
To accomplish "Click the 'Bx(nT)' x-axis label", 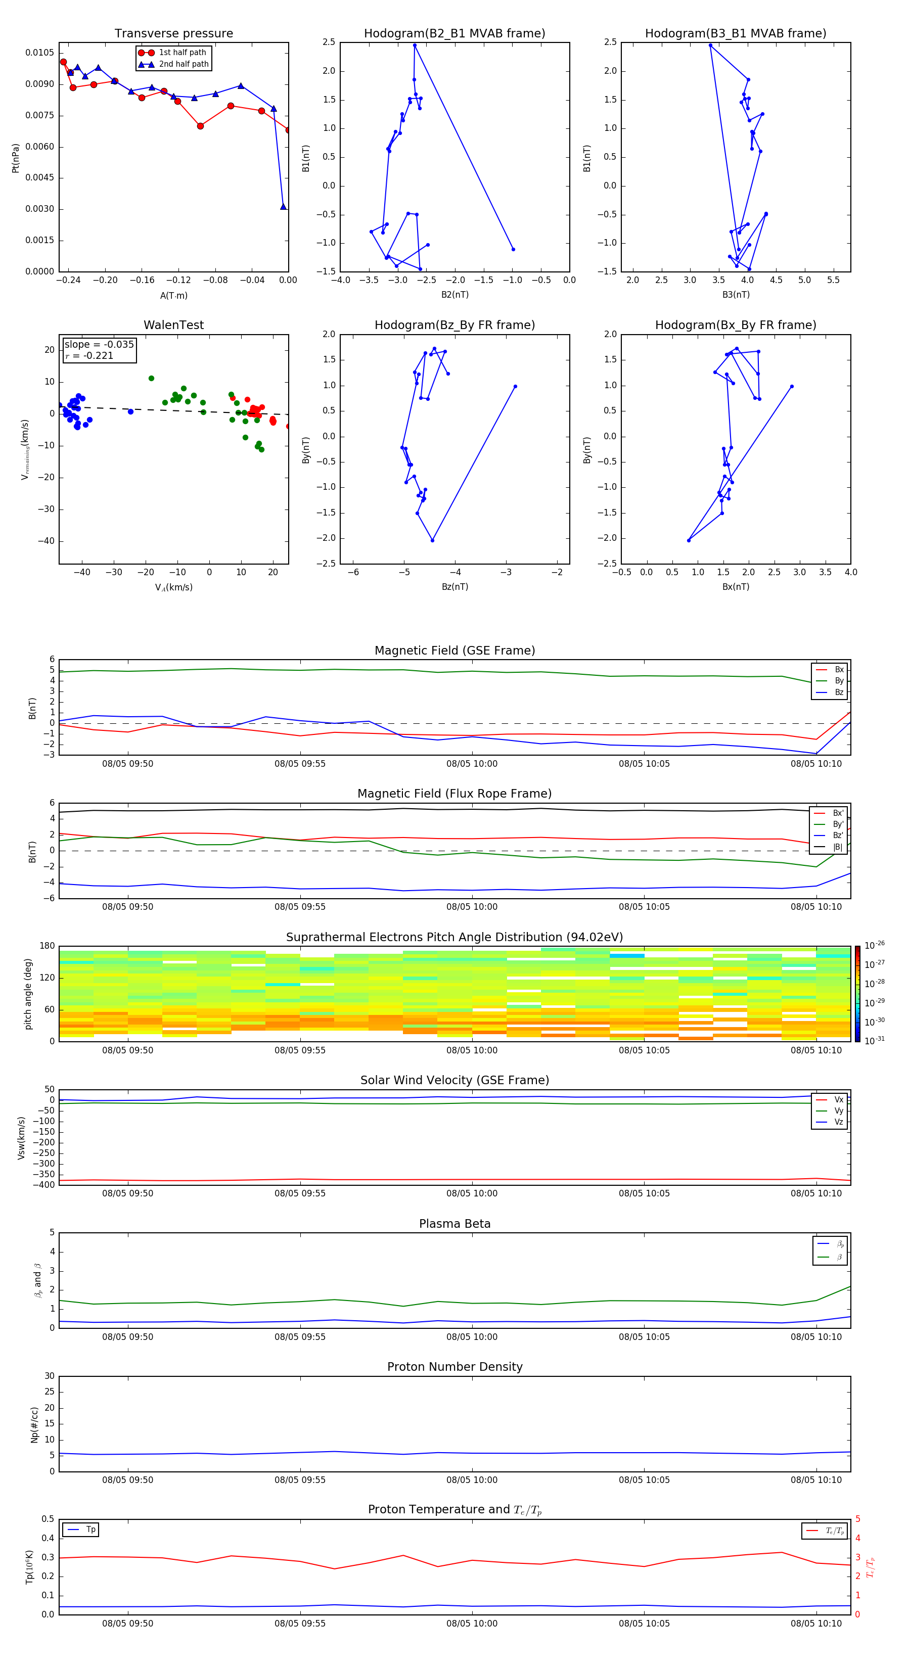I will point(736,587).
